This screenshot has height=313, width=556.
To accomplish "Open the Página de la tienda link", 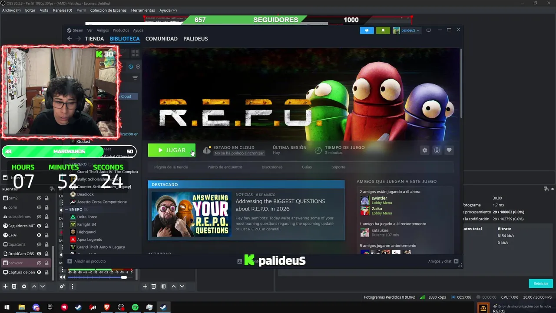I will 171,167.
